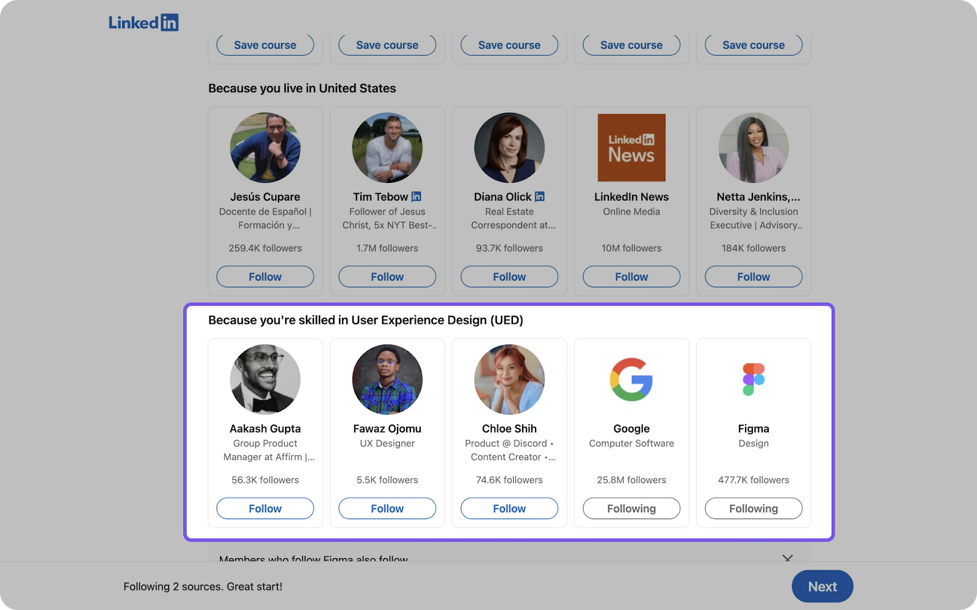The height and width of the screenshot is (610, 977).
Task: Follow Jesús Cupare
Action: tap(265, 276)
